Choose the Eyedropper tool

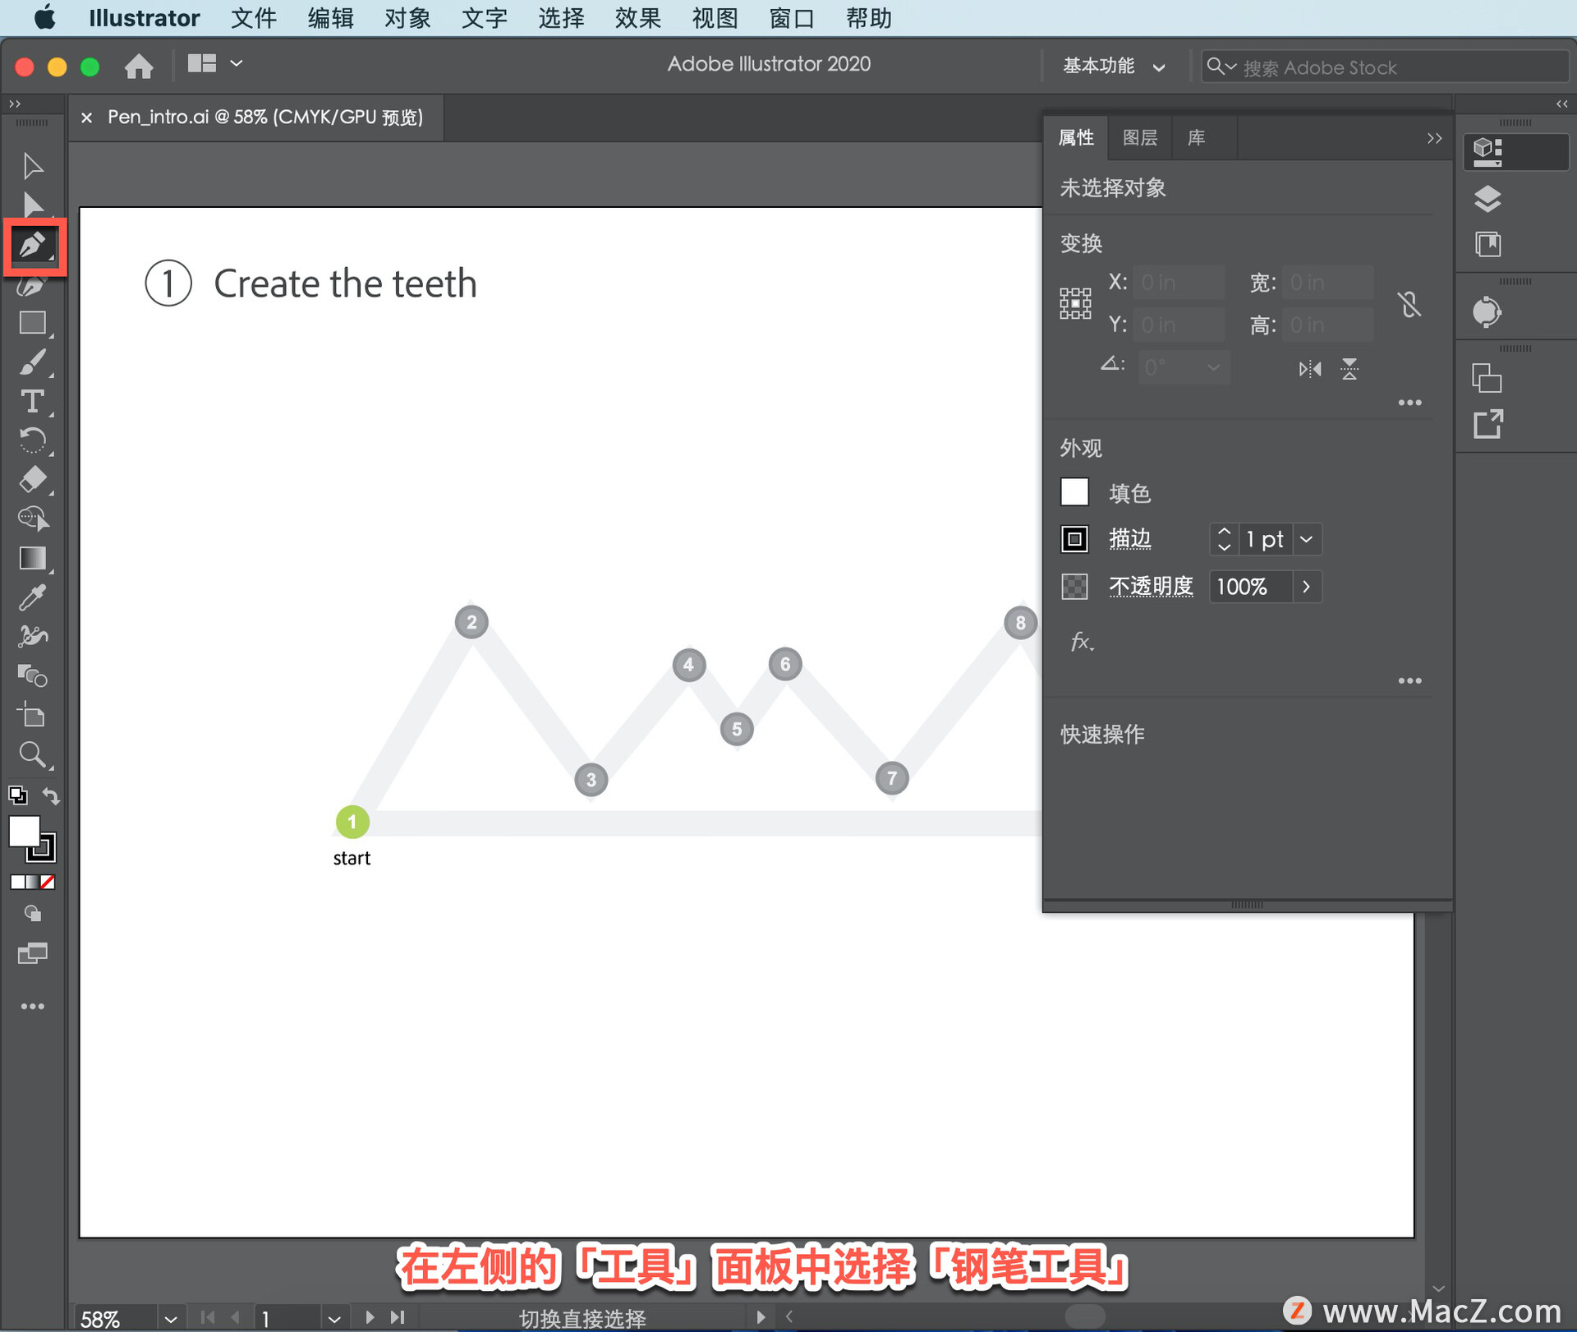(33, 597)
